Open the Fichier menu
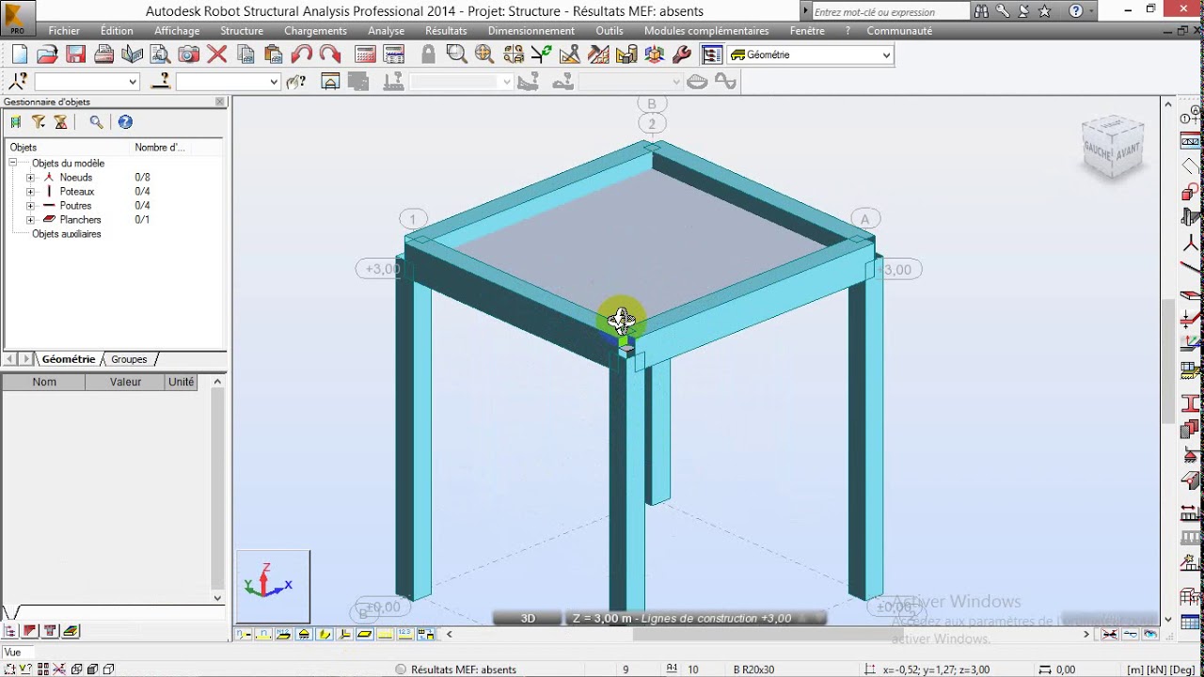The image size is (1204, 677). (x=64, y=31)
